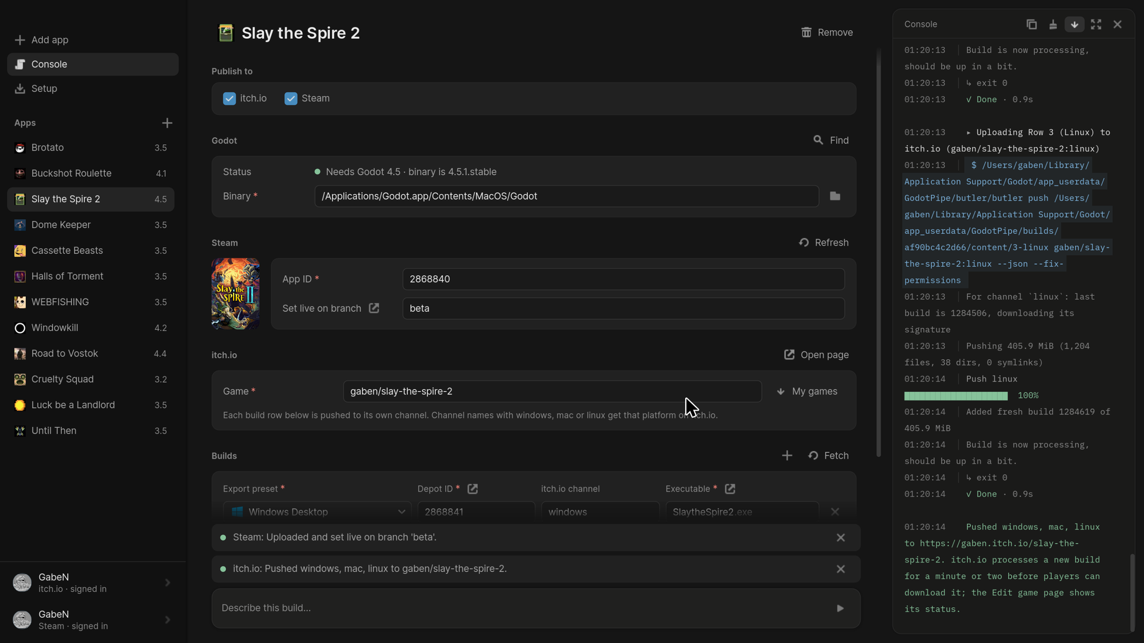
Task: Open Until Then app
Action: click(x=91, y=430)
